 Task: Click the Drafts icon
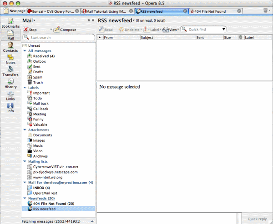(x=30, y=72)
